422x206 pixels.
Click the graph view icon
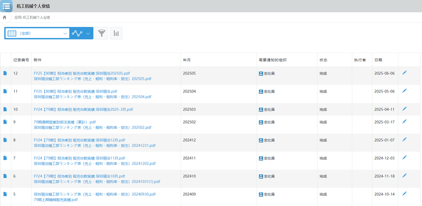tap(77, 33)
